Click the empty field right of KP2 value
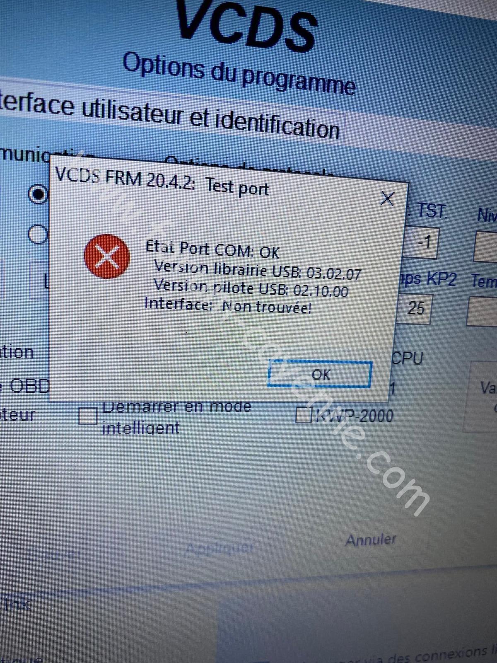The image size is (497, 663). (482, 312)
